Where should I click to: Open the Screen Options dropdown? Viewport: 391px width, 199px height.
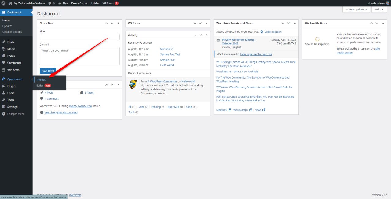[356, 9]
